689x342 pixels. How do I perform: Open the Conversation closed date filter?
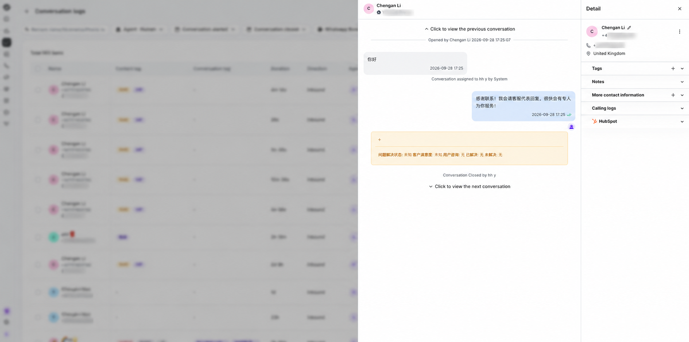(x=276, y=29)
